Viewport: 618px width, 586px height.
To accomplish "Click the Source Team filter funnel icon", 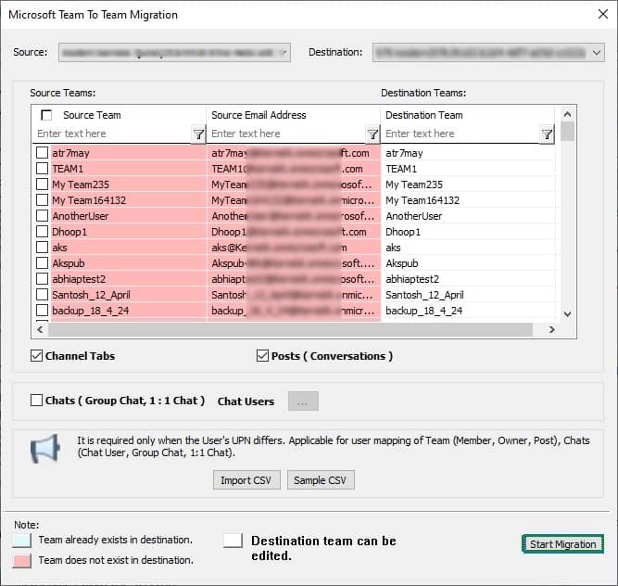I will coord(198,134).
